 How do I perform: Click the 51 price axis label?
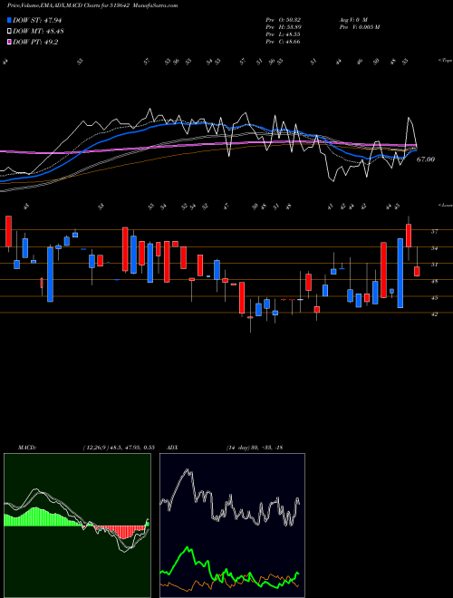(x=436, y=265)
